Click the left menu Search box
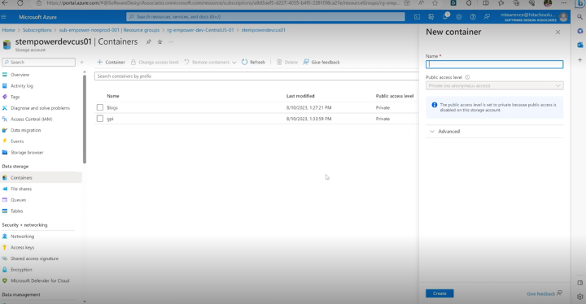586x304 pixels. coord(38,63)
